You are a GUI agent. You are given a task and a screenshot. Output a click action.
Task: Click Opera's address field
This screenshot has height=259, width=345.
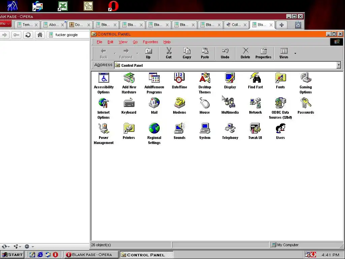coord(68,35)
